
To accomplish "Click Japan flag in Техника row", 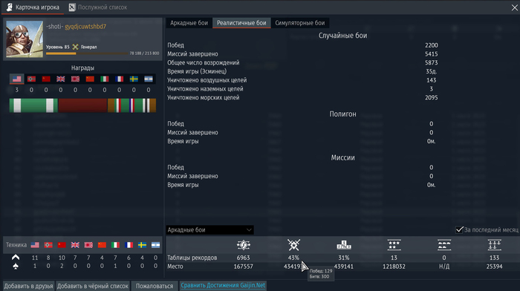I will pyautogui.click(x=88, y=245).
